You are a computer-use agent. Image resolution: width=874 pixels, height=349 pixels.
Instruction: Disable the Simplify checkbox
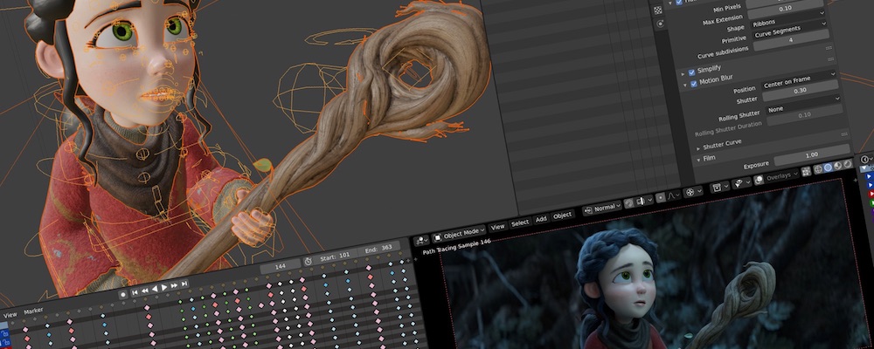pos(691,71)
